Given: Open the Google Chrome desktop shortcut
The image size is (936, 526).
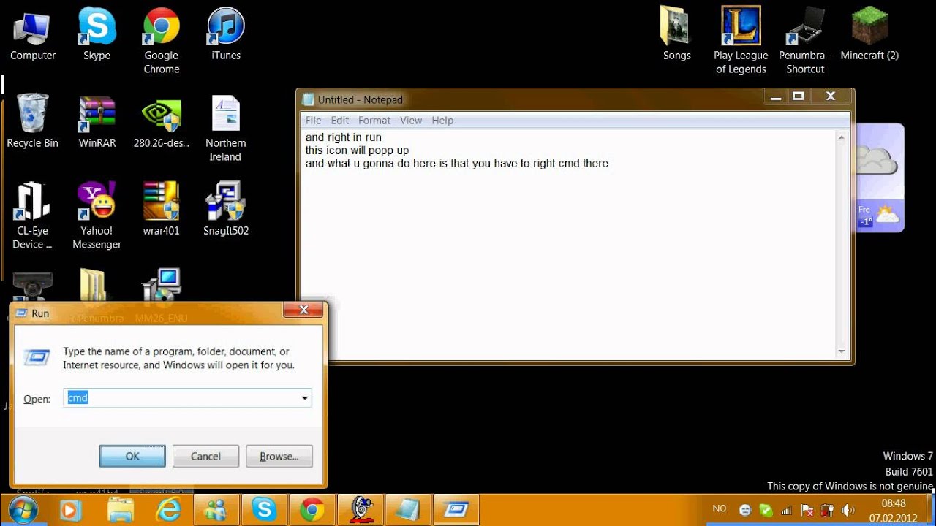Looking at the screenshot, I should coord(162,41).
